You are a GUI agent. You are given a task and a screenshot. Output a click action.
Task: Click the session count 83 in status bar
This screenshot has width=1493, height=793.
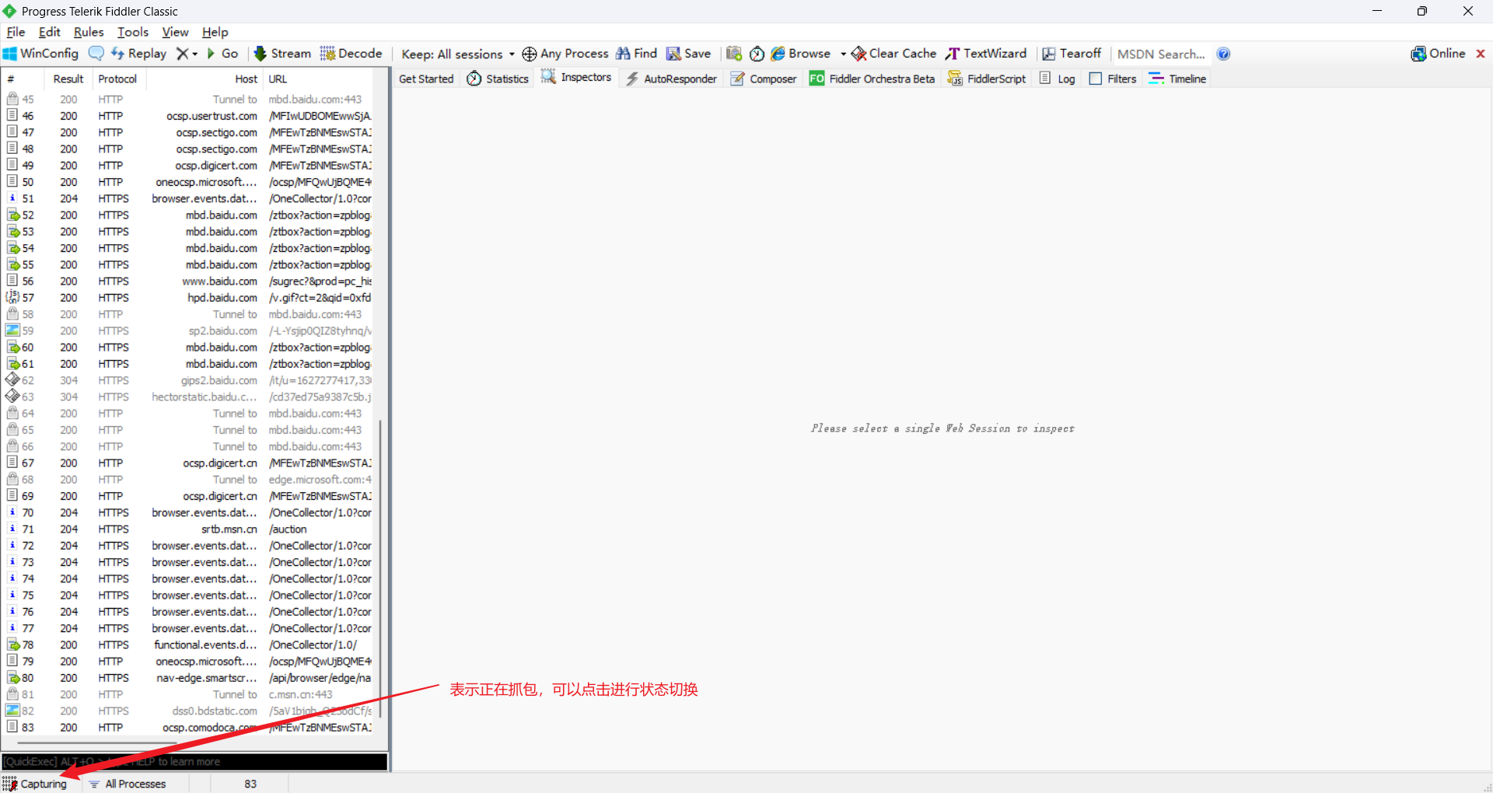[x=250, y=784]
